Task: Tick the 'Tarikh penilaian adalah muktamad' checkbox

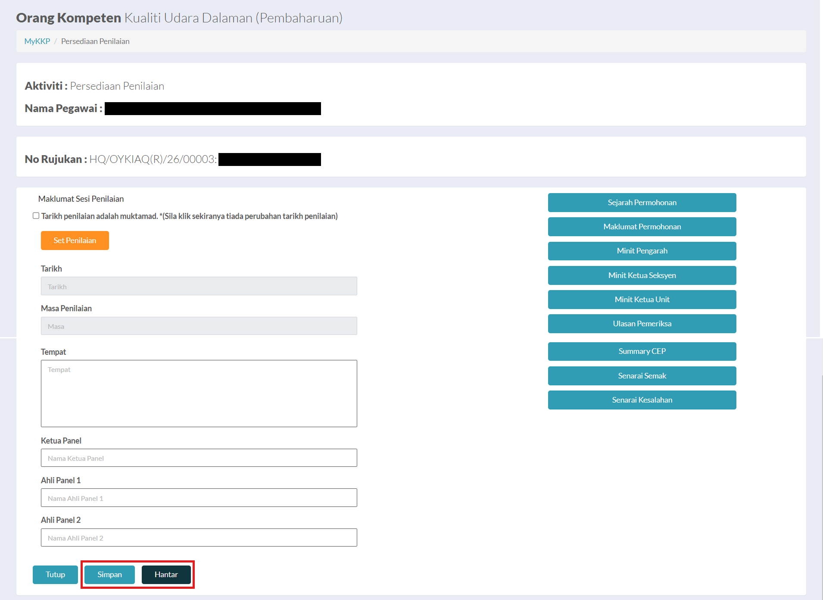Action: pyautogui.click(x=36, y=216)
